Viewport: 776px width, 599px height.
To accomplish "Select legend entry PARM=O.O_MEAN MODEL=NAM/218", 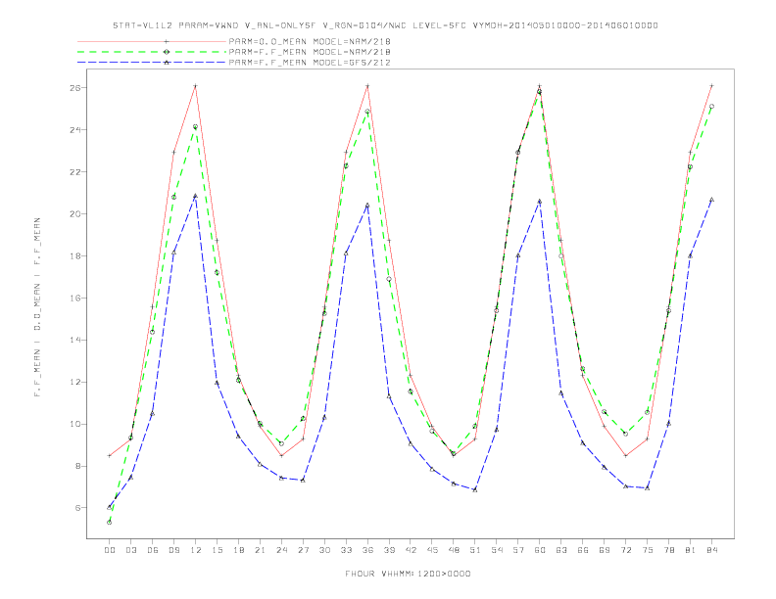I will tap(310, 42).
